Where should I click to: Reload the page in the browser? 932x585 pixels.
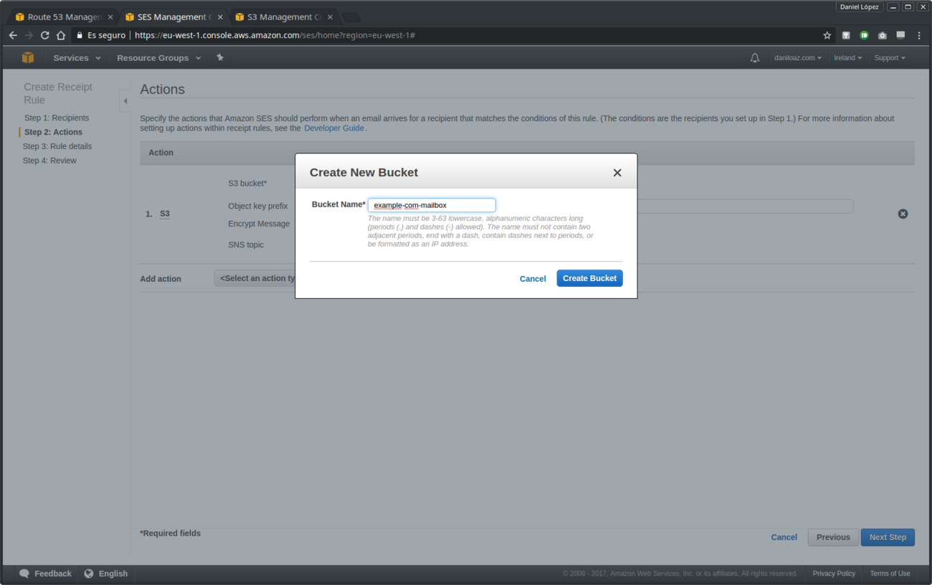[x=44, y=35]
